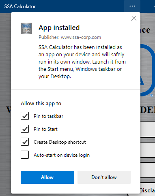Click the Allow this app to label
The height and width of the screenshot is (196, 155).
[41, 104]
